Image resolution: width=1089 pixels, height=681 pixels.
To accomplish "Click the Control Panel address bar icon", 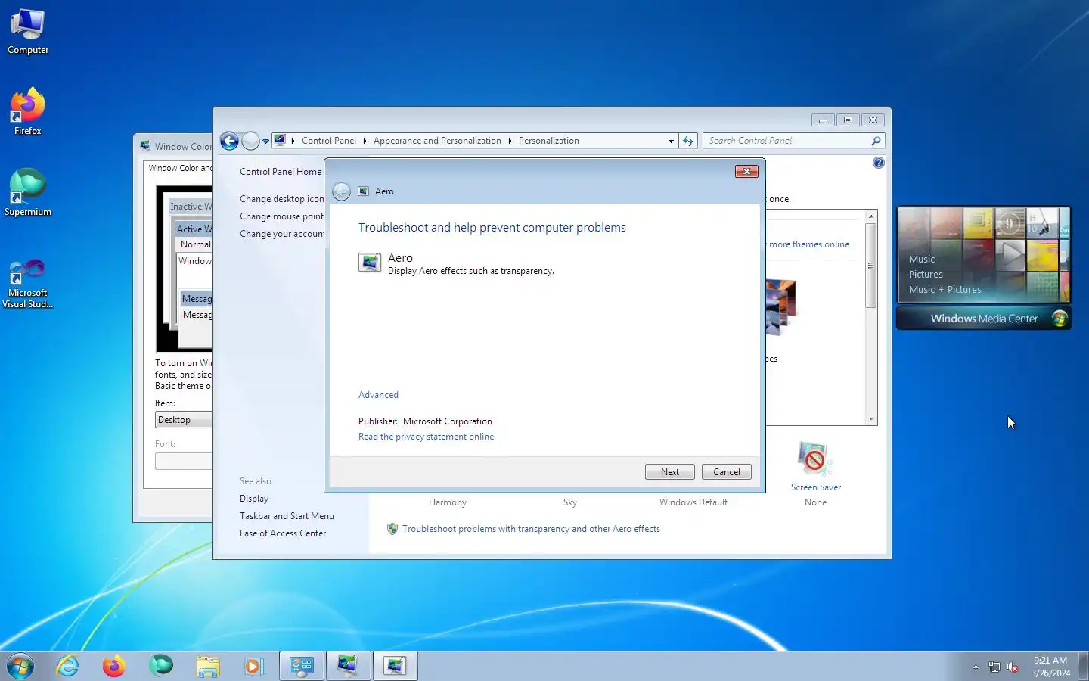I will [x=280, y=141].
